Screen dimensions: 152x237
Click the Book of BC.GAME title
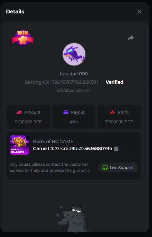(x=53, y=141)
